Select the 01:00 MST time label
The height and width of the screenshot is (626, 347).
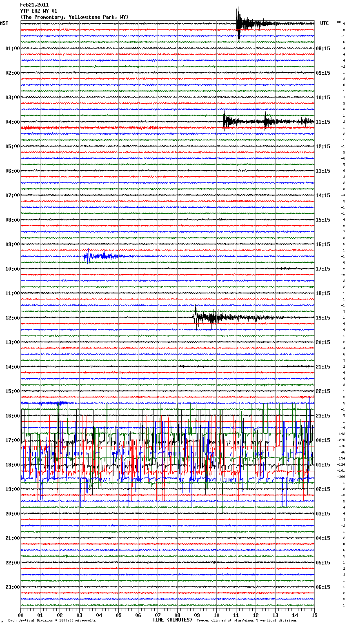(12, 49)
